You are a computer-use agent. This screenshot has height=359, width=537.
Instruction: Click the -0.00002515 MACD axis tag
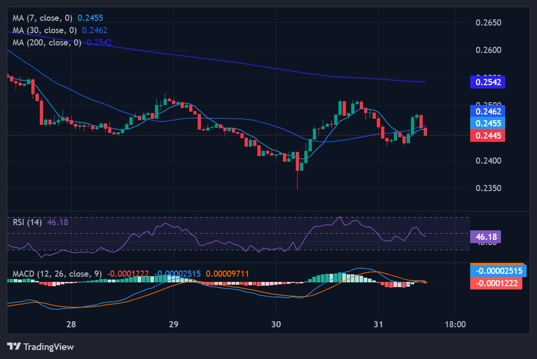(496, 271)
